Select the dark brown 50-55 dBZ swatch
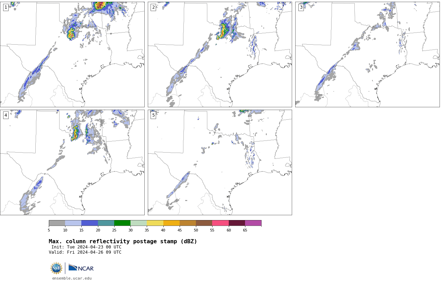Image resolution: width=443 pixels, height=282 pixels. [204, 223]
